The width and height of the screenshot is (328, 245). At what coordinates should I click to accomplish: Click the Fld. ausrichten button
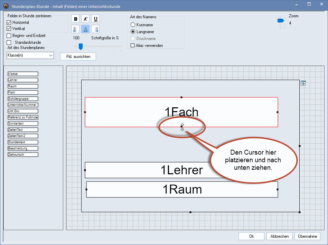[x=78, y=56]
